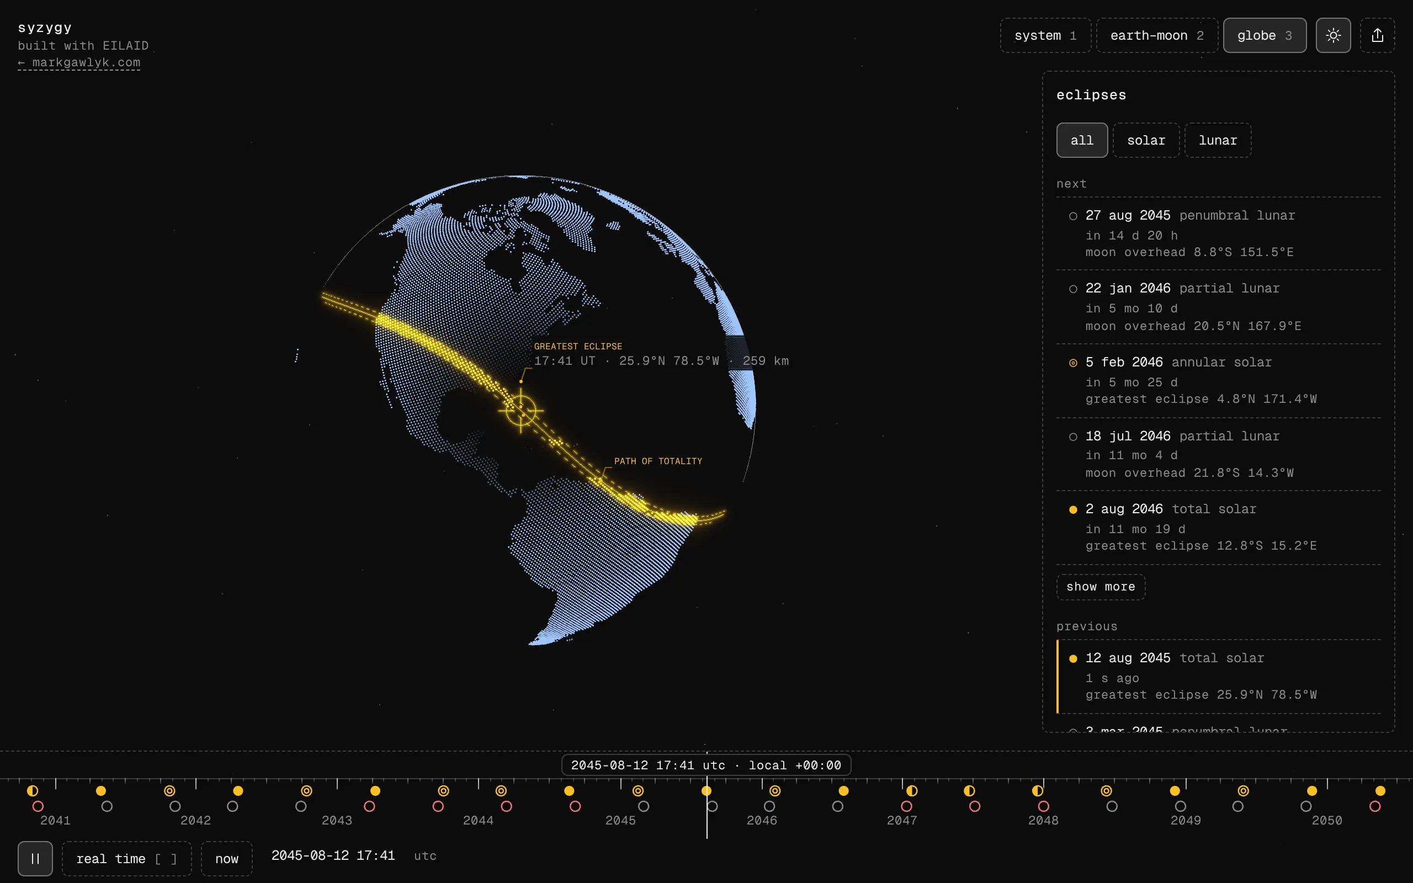Viewport: 1413px width, 883px height.
Task: Click the share export icon
Action: pos(1377,36)
